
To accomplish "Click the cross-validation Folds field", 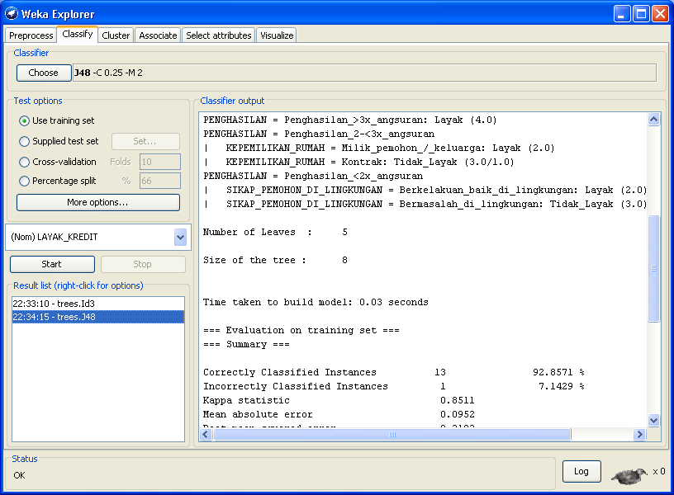I will coord(160,162).
